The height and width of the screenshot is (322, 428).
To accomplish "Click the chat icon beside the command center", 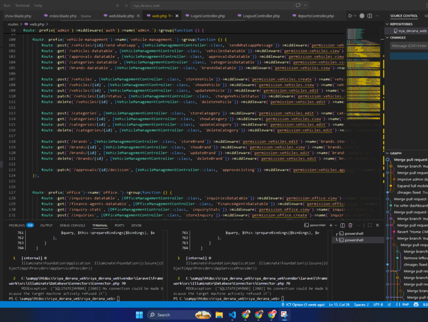I will 298,5.
